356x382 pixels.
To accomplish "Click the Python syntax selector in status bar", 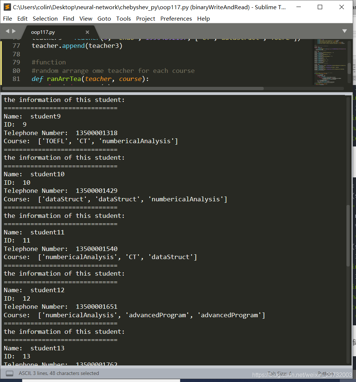I will [326, 373].
